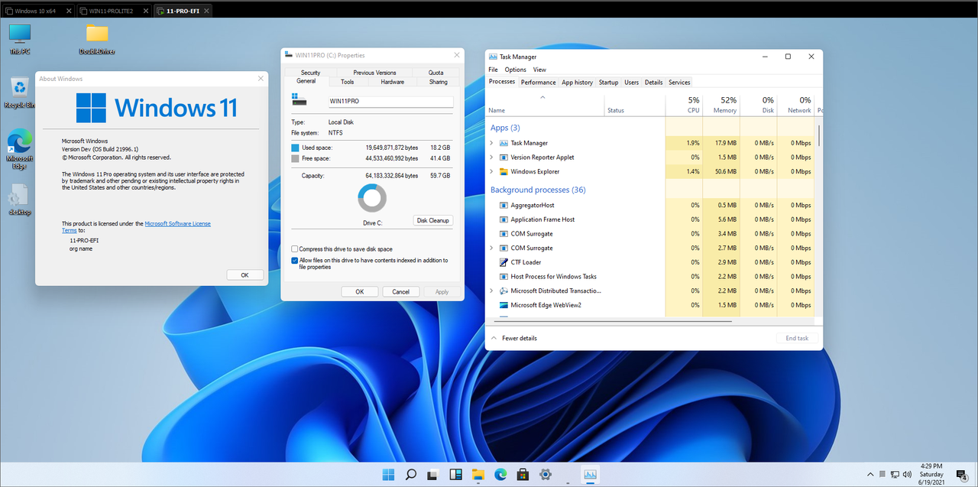Viewport: 978px width, 487px height.
Task: Open the Start menu on the taskbar
Action: point(389,474)
